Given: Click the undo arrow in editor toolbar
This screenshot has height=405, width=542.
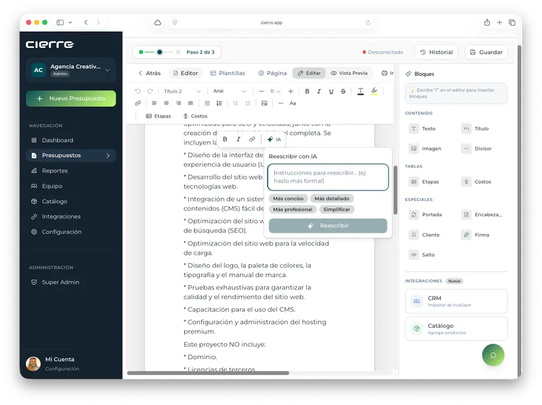Looking at the screenshot, I should 138,91.
